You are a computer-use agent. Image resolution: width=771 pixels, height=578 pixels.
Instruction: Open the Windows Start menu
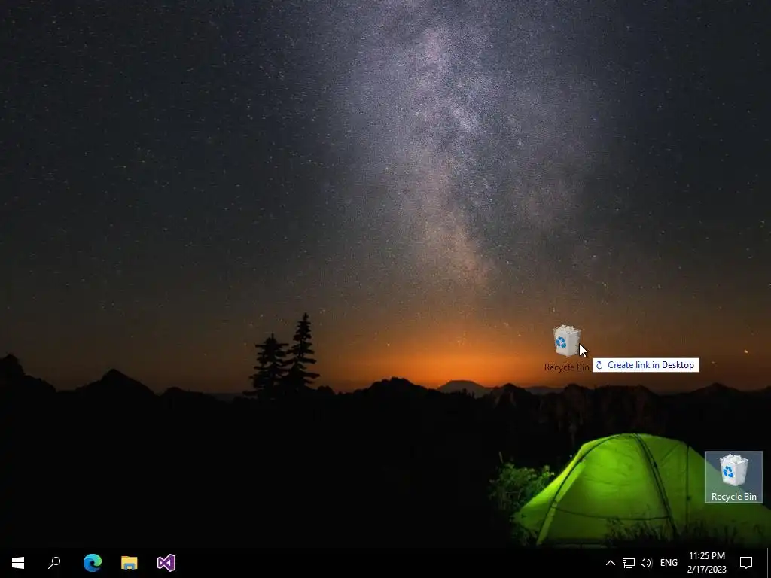click(18, 563)
